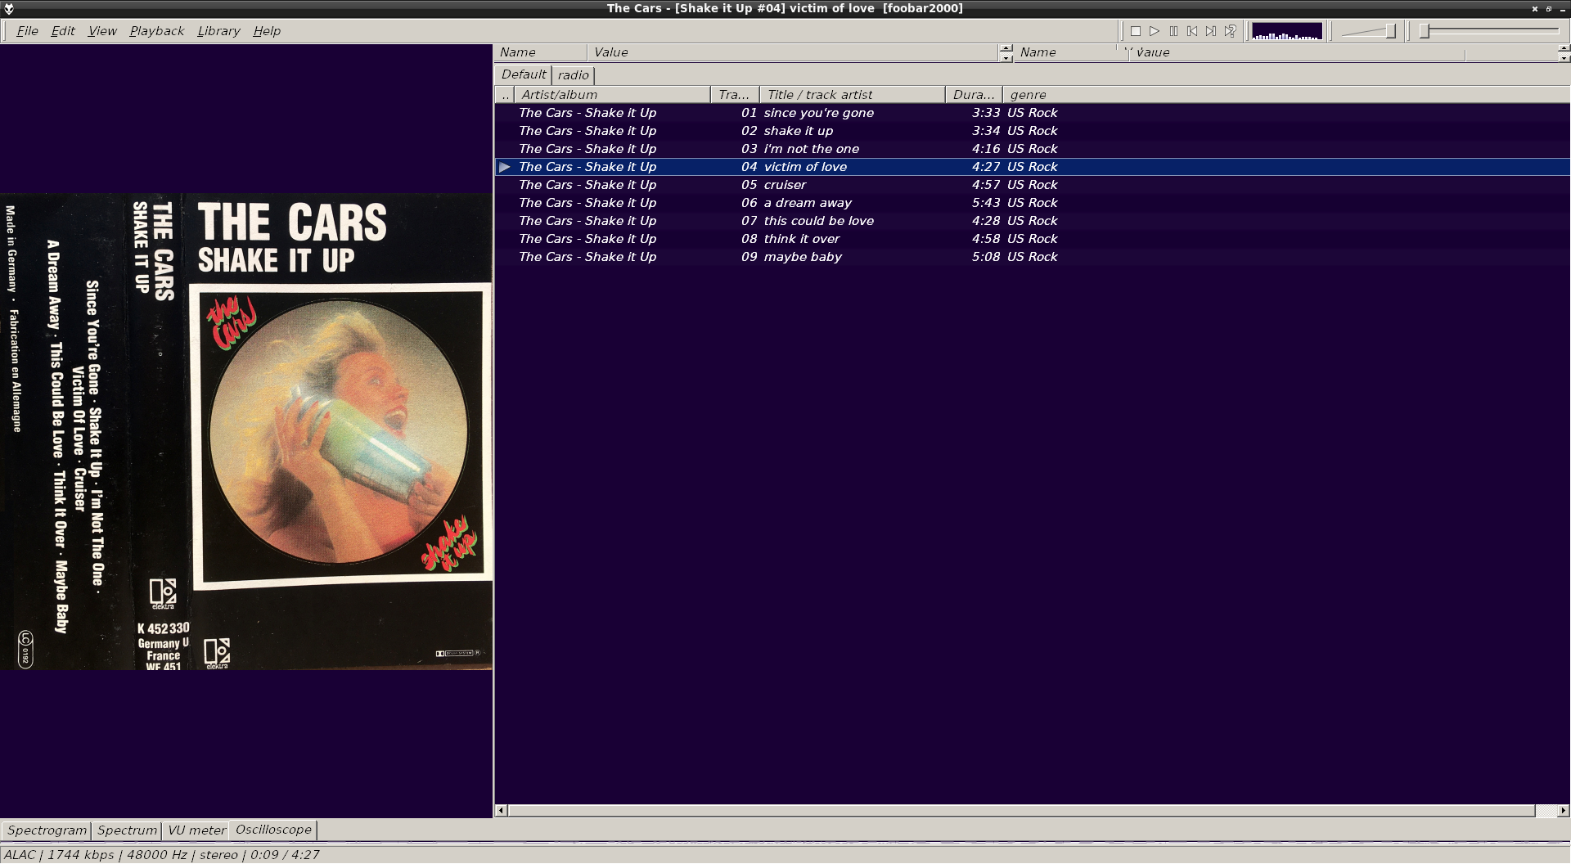
Task: Click the left properties panel Name header
Action: pos(541,52)
